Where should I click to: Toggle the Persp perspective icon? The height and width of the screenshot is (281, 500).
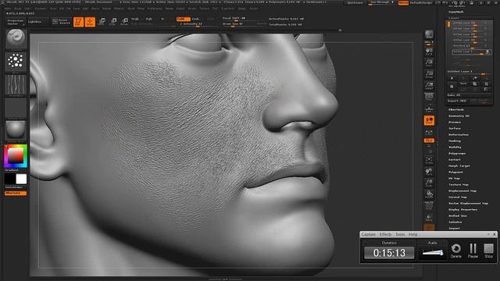point(429,97)
